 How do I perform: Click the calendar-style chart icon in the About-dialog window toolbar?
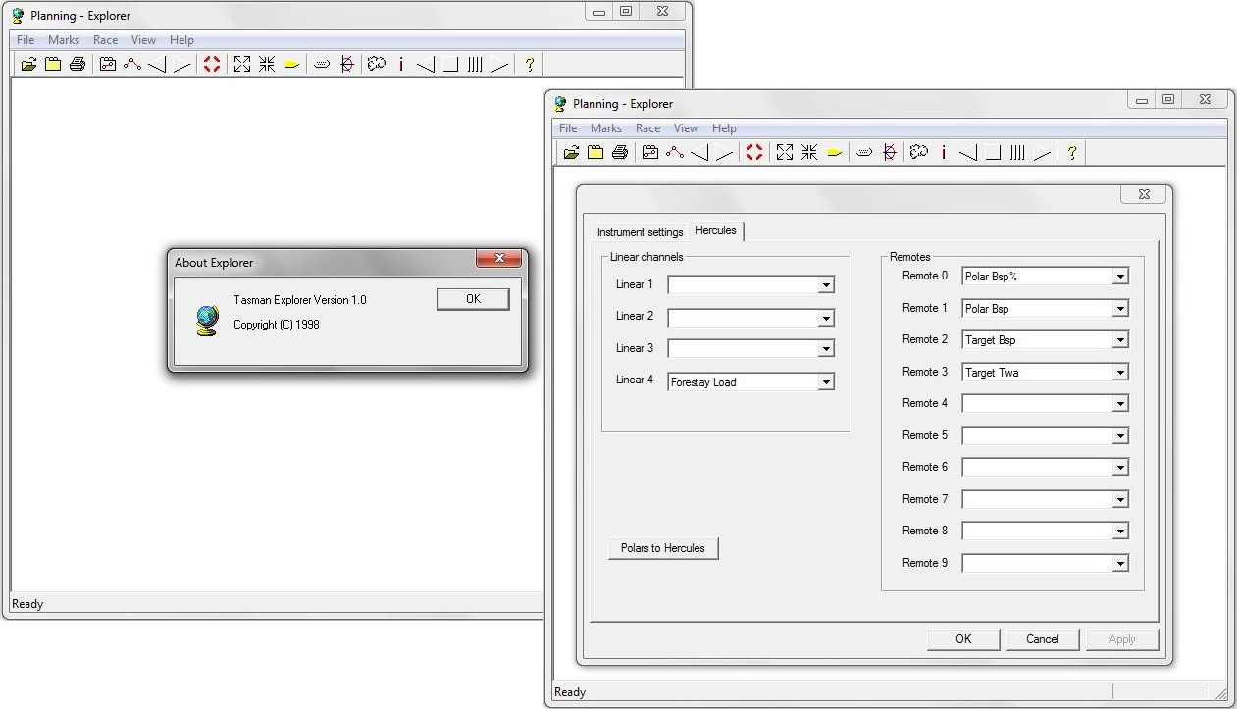108,65
